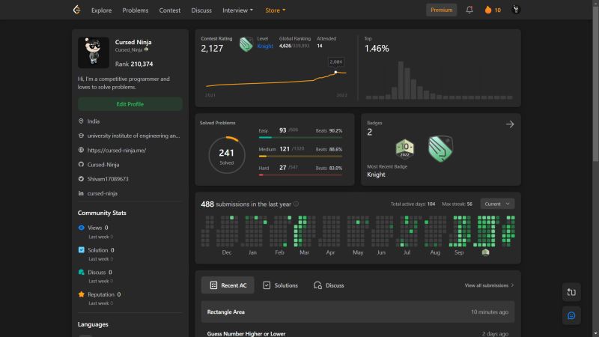
Task: Open badges list with arrow icon
Action: [510, 124]
